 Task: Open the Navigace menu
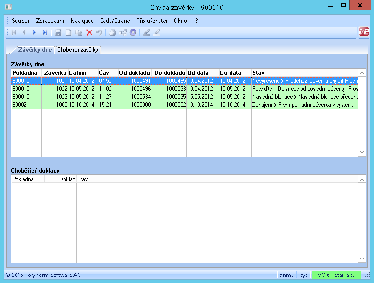82,21
